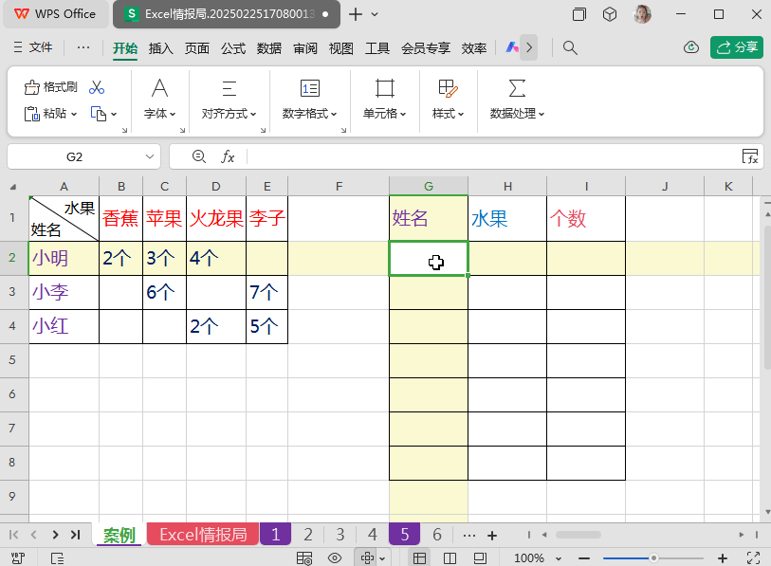Open the 文件 file menu
Image resolution: width=771 pixels, height=566 pixels.
33,47
